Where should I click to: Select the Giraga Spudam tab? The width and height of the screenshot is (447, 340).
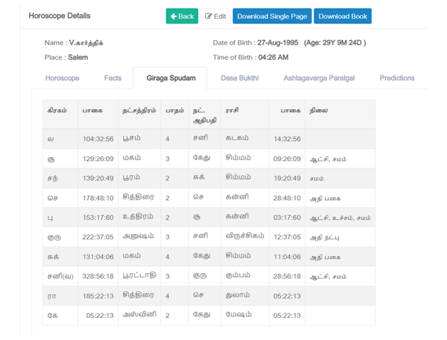[x=171, y=78]
